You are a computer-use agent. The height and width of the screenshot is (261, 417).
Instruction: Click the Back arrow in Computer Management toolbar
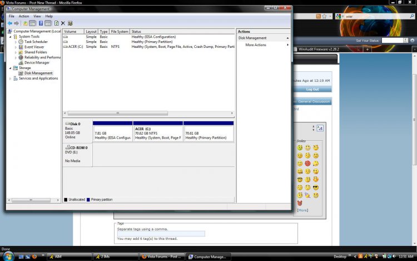pos(10,23)
